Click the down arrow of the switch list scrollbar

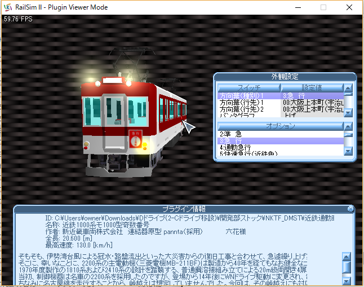point(348,113)
